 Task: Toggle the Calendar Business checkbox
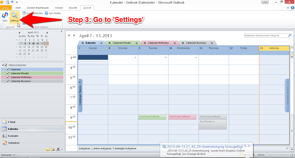point(8,81)
